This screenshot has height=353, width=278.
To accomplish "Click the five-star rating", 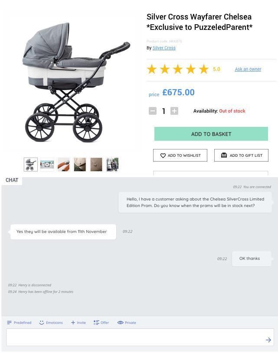I will [x=178, y=69].
